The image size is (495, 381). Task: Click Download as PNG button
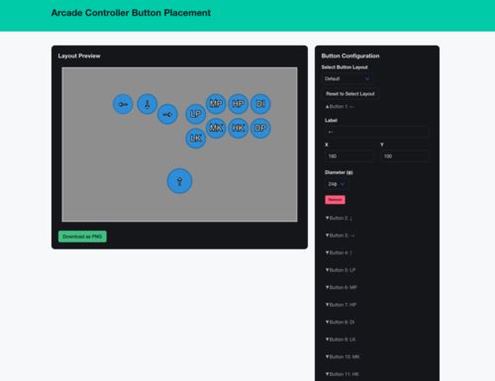click(82, 237)
